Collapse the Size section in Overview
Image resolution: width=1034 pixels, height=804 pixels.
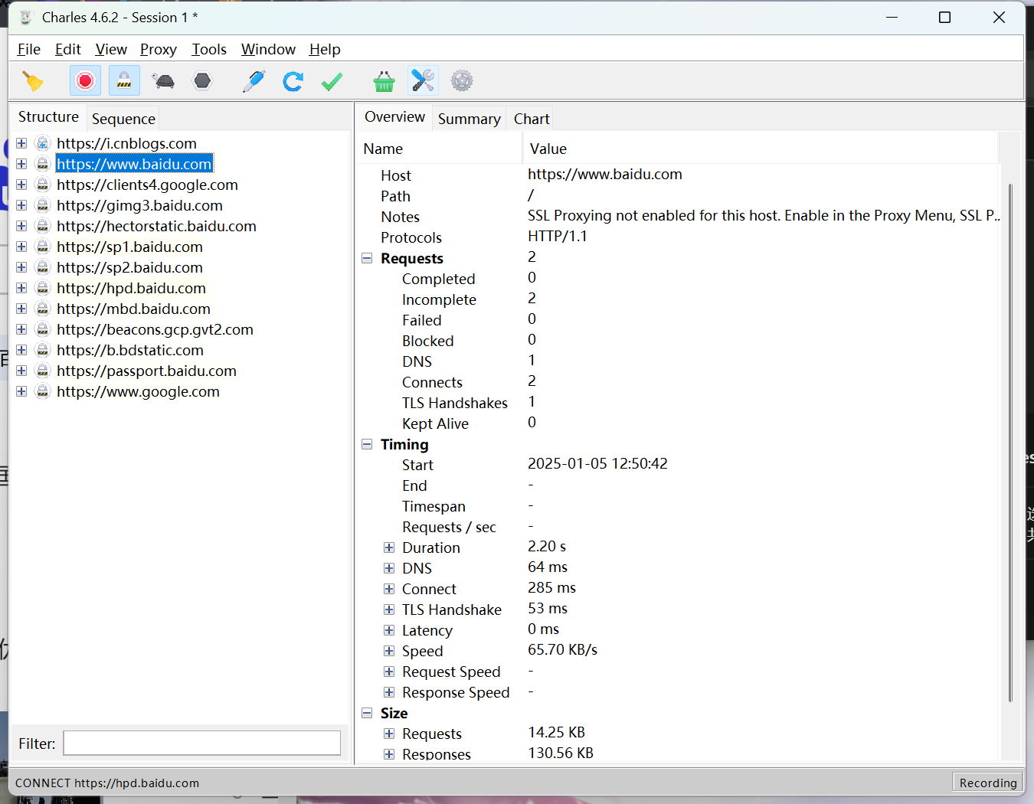pyautogui.click(x=367, y=713)
